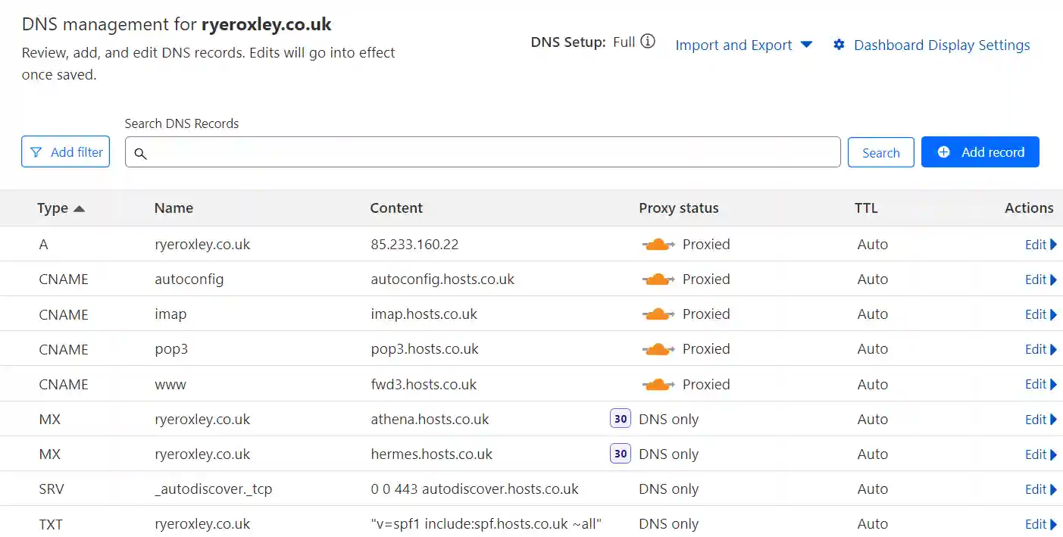This screenshot has width=1063, height=537.
Task: Click the 30 badge on the hermes MX record
Action: coord(620,453)
